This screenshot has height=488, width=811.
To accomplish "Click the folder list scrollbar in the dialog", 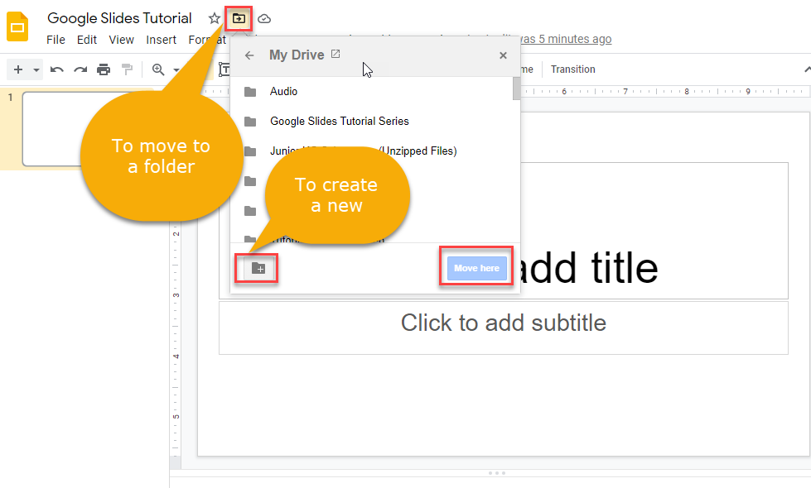I will (x=516, y=89).
